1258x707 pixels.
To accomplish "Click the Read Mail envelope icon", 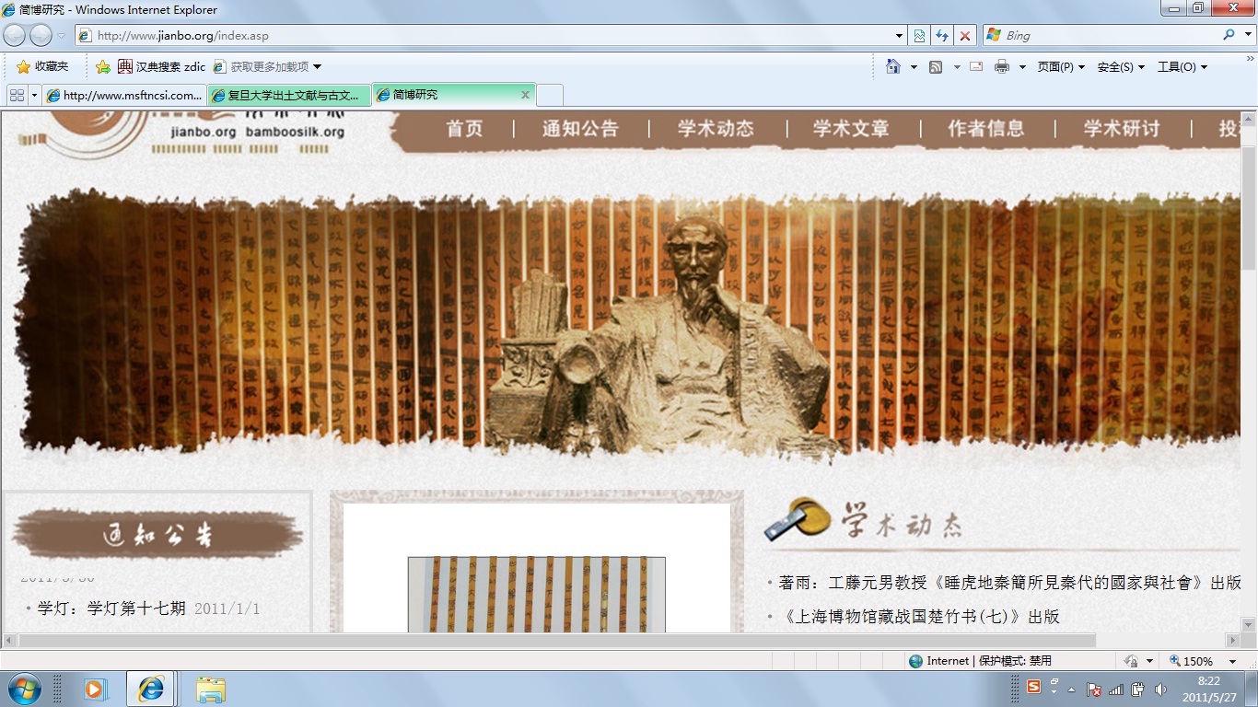I will 976,66.
